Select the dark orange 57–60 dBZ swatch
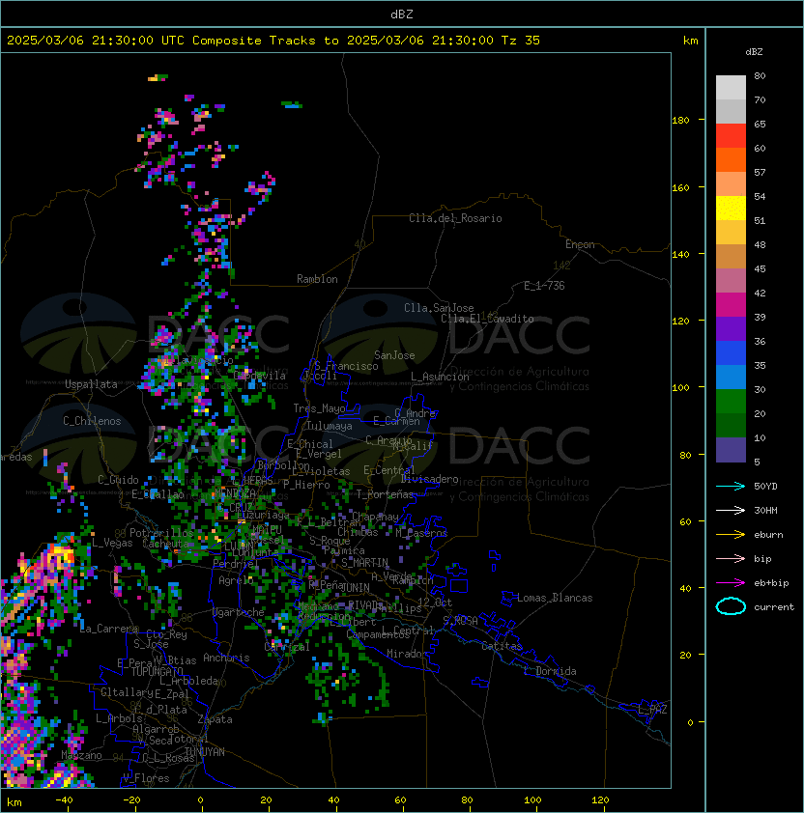804x813 pixels. pyautogui.click(x=731, y=159)
